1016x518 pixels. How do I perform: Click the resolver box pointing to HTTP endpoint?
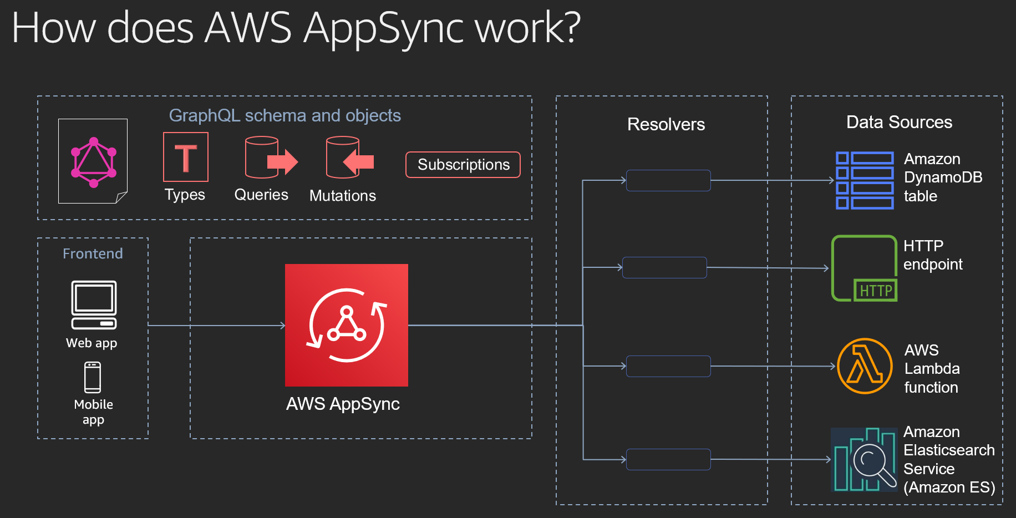tap(664, 267)
